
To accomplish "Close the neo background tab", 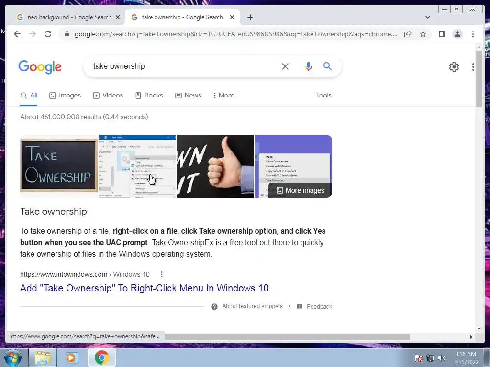I will tap(118, 17).
